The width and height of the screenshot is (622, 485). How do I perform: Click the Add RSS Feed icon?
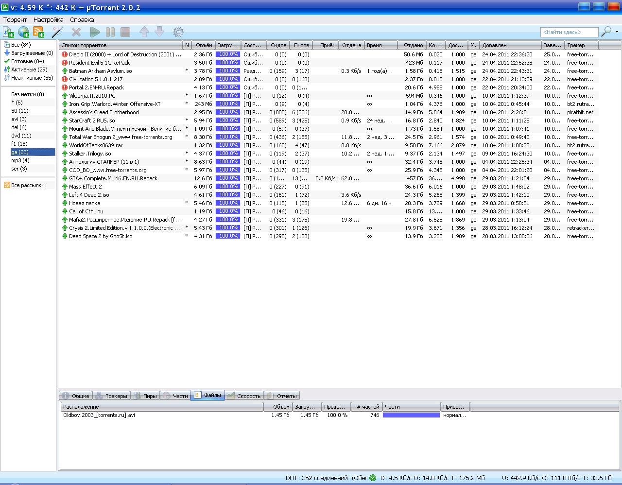[x=38, y=32]
